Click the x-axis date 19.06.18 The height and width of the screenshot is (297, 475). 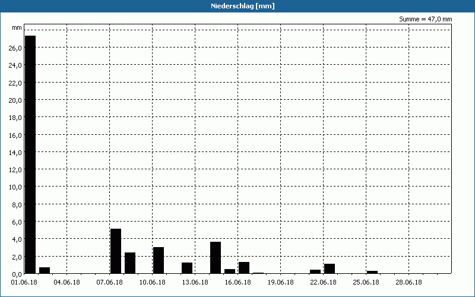pos(280,282)
